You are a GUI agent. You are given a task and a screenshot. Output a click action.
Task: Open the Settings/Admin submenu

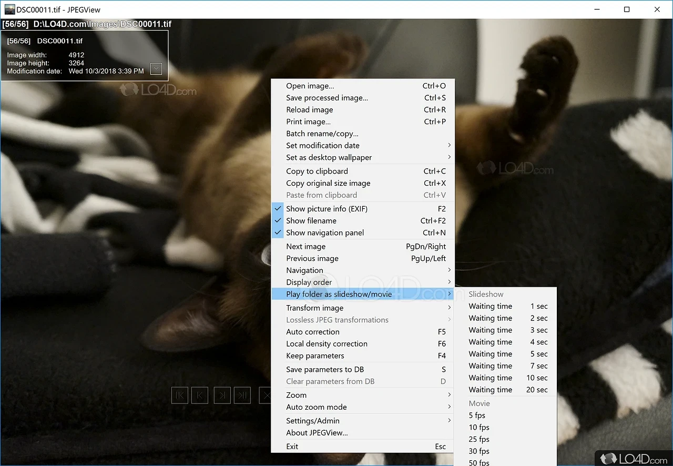click(x=363, y=421)
